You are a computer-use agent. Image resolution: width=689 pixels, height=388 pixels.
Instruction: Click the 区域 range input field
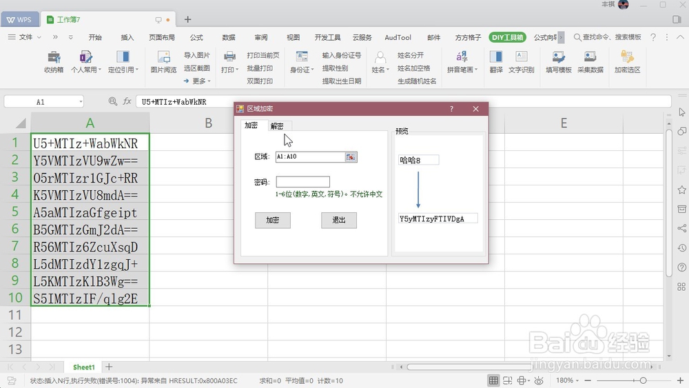coord(310,157)
